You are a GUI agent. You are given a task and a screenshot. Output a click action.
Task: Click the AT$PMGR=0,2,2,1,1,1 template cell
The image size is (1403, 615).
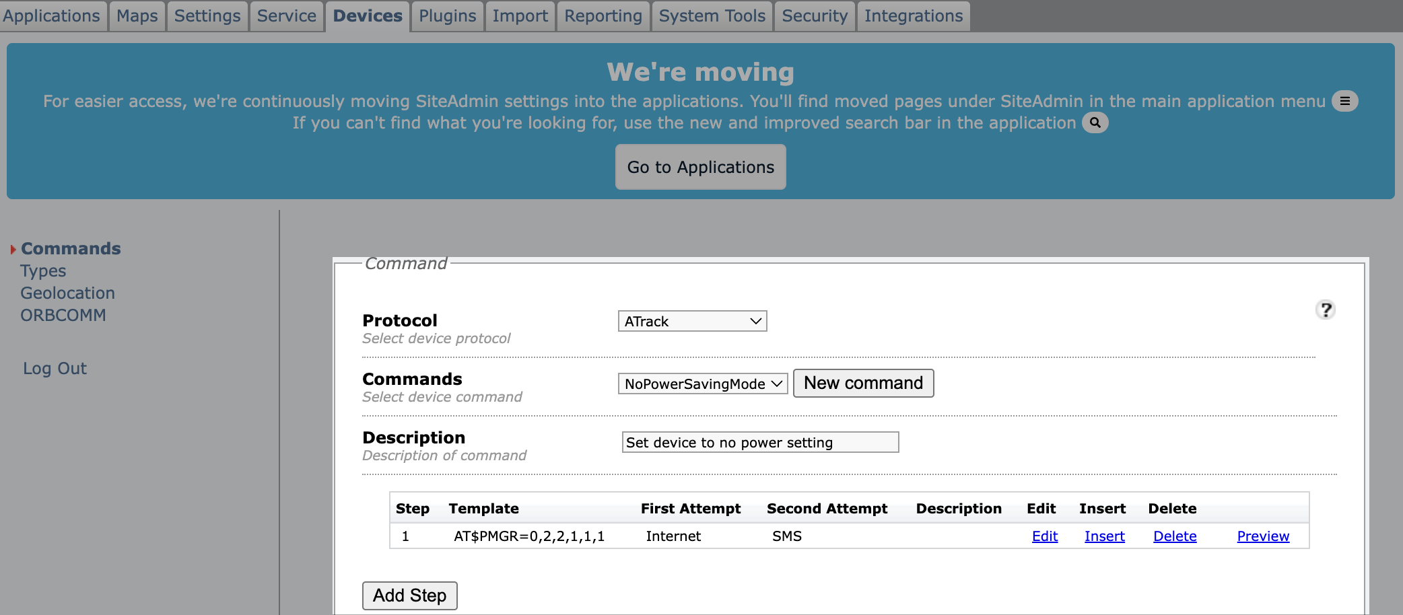point(529,536)
